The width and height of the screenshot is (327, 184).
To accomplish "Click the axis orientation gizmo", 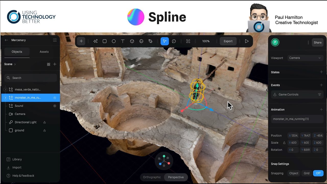I will pos(164,161).
